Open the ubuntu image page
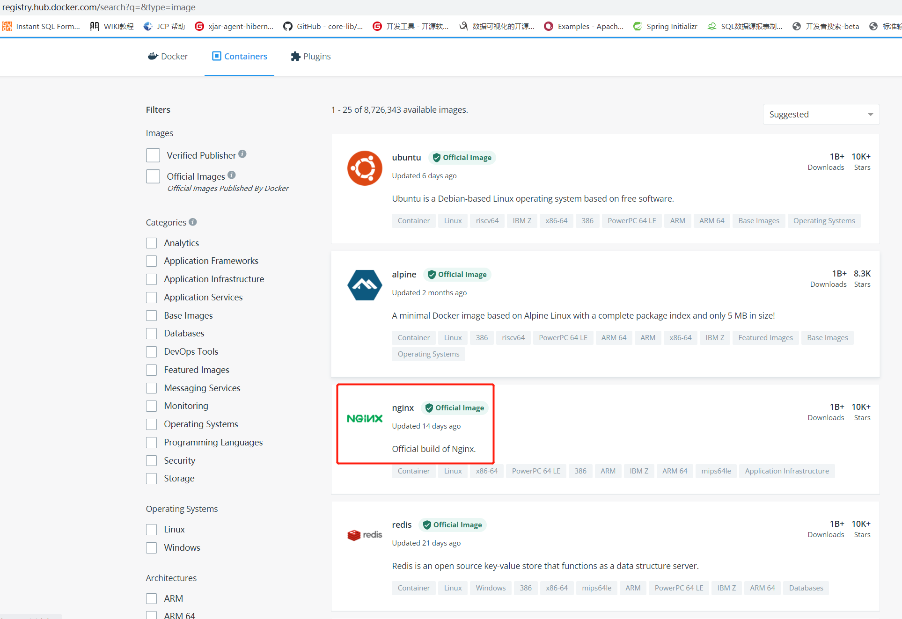The width and height of the screenshot is (902, 619). click(406, 157)
